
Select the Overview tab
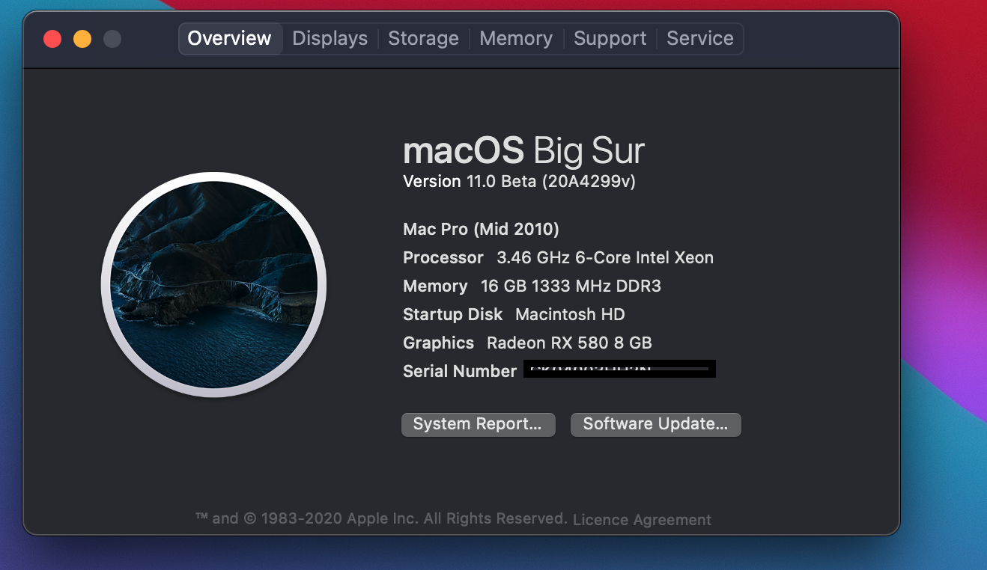coord(229,39)
